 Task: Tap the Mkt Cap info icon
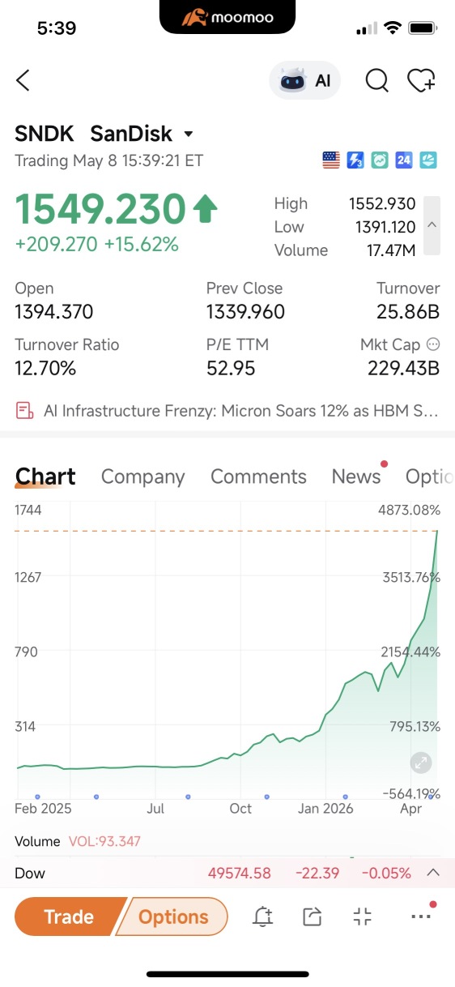coord(433,344)
